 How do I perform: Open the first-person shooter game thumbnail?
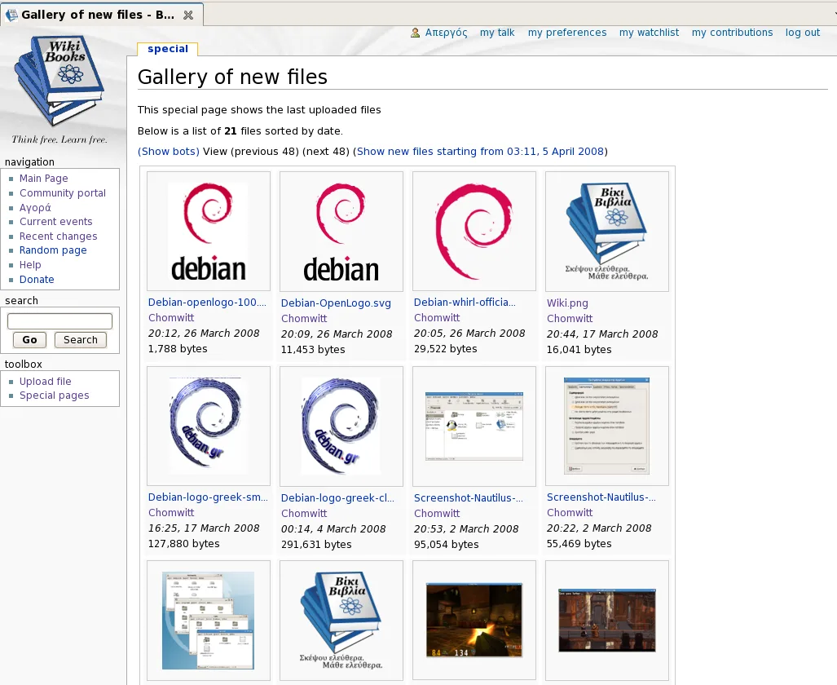(x=474, y=621)
